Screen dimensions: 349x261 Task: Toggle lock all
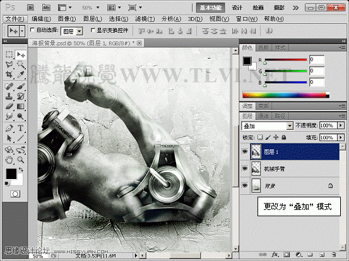(283, 137)
